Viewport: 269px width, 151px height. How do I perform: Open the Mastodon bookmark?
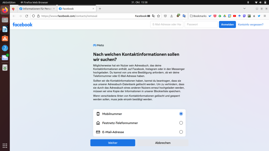244,16
